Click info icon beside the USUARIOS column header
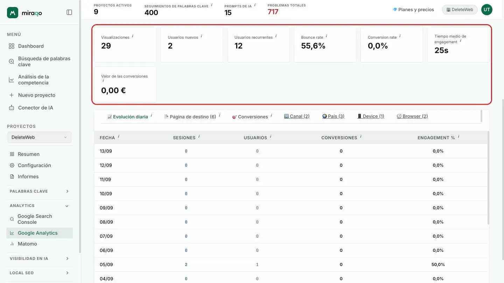504x283 pixels. 271,137
